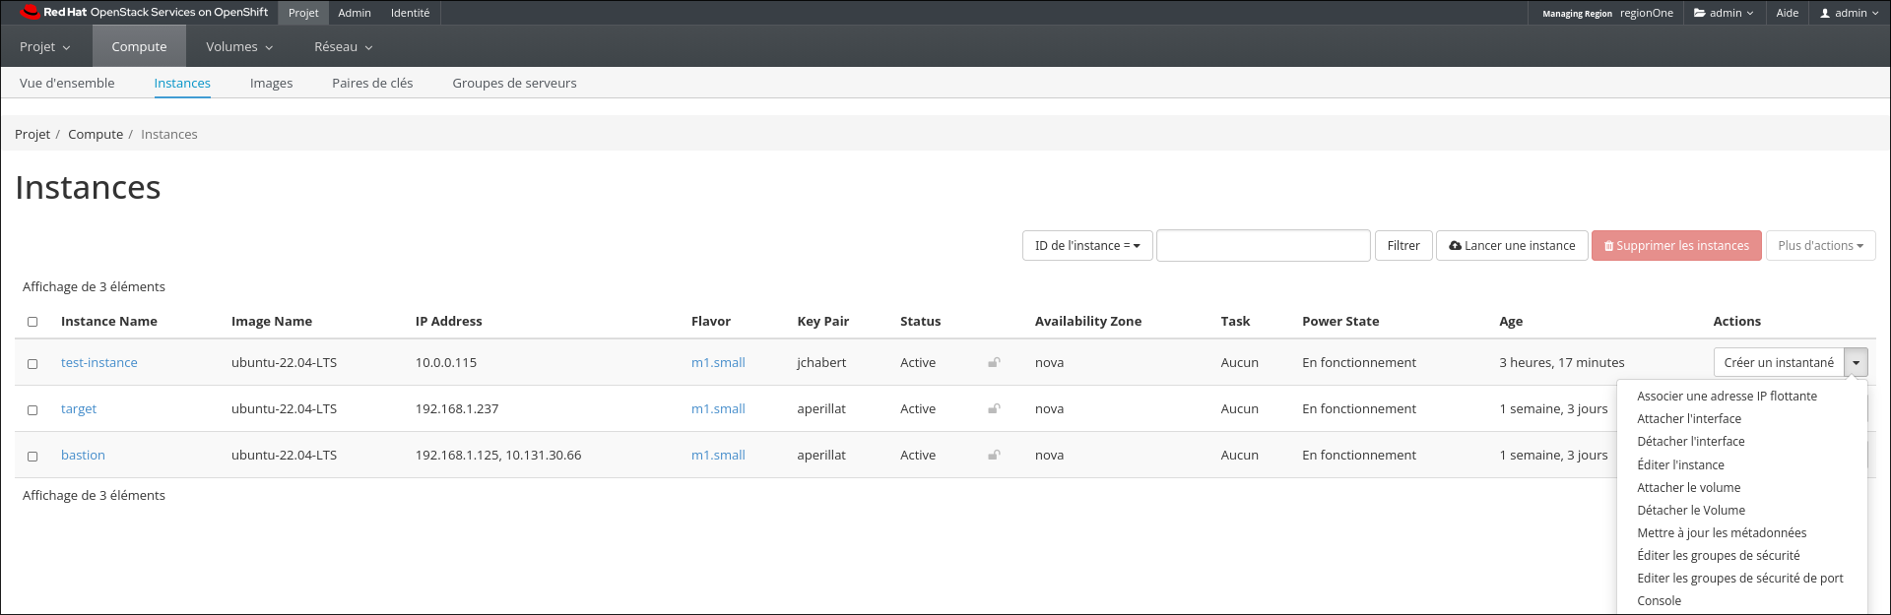This screenshot has height=615, width=1891.
Task: Click the IP address 192.168.1.237
Action: pos(457,408)
